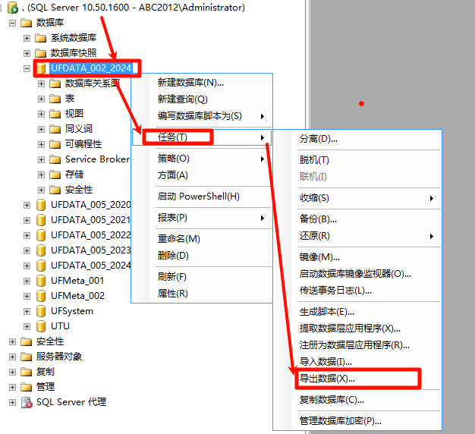475x434 pixels.
Task: Choose 导入数据(I)... menu item
Action: (357, 362)
